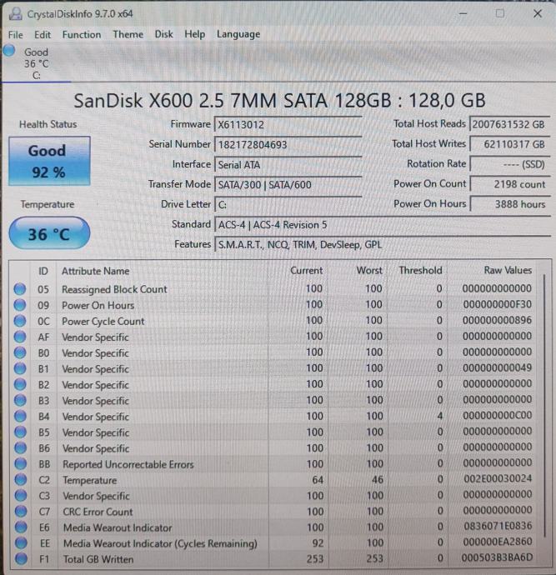The width and height of the screenshot is (556, 575).
Task: Click the status icon for Reported Uncorrectable Errors
Action: point(21,464)
